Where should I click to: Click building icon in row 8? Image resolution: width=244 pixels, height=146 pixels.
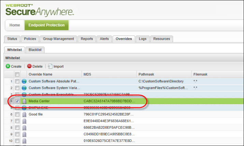[x=24, y=128]
